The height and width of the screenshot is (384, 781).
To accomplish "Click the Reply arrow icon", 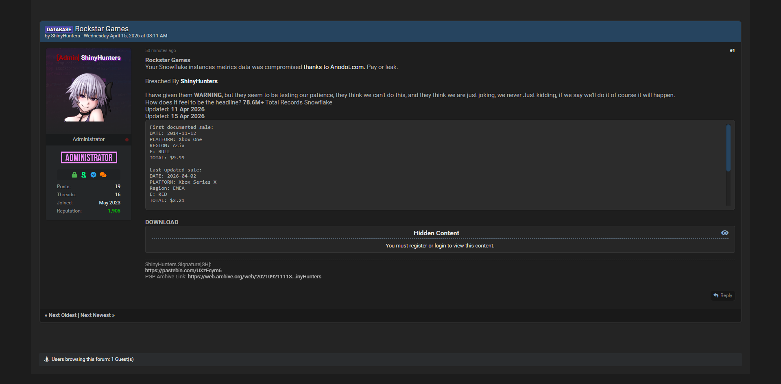I will point(716,295).
